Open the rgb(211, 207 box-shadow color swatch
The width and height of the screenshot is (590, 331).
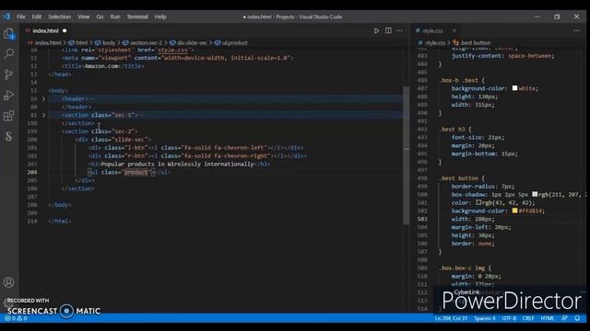pyautogui.click(x=535, y=194)
